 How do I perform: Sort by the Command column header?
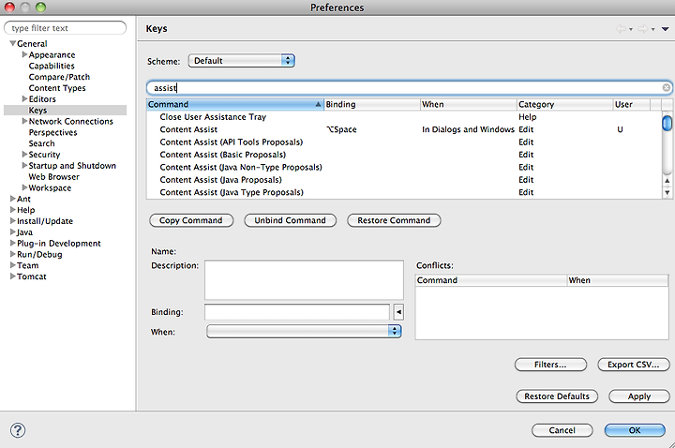point(235,105)
